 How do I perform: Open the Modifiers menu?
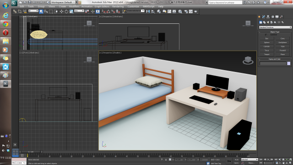pyautogui.click(x=74, y=6)
